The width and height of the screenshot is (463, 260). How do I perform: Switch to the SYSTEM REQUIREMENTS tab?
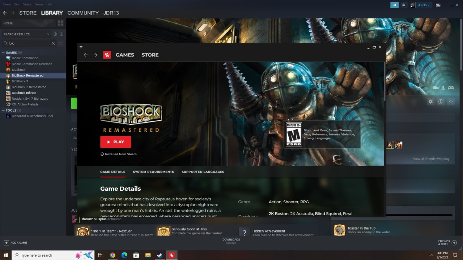pos(153,172)
